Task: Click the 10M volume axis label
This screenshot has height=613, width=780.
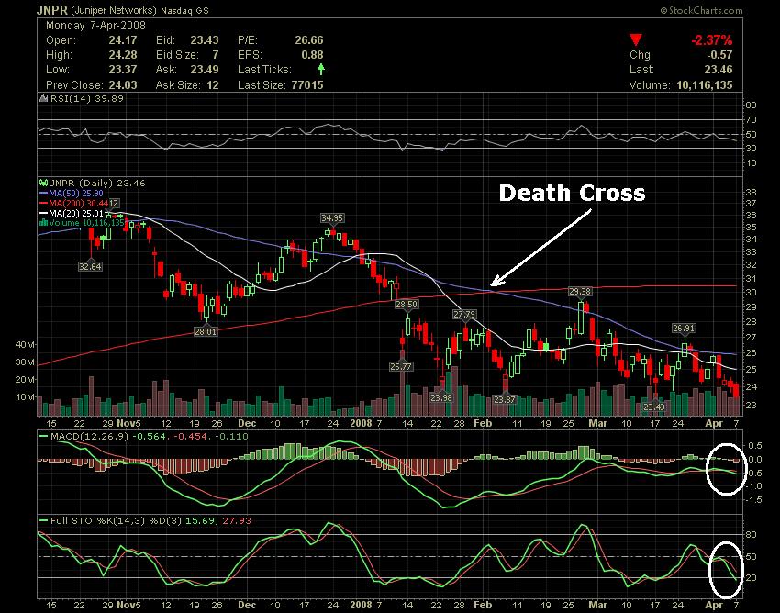Action: pos(25,397)
